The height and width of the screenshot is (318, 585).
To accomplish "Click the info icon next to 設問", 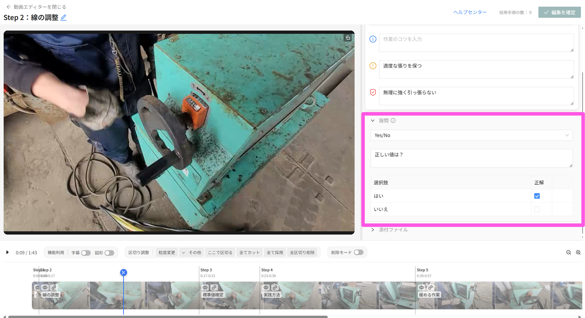I will coord(393,120).
